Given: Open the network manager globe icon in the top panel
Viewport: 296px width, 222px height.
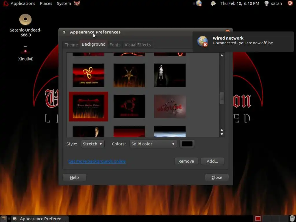Looking at the screenshot, I should tap(199, 3).
